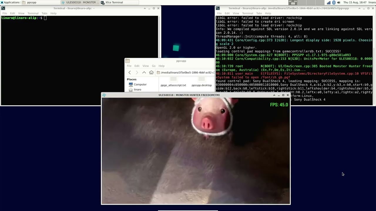Image resolution: width=376 pixels, height=211 pixels.
Task: Click the volume speaker tray icon
Action: coord(339,2)
